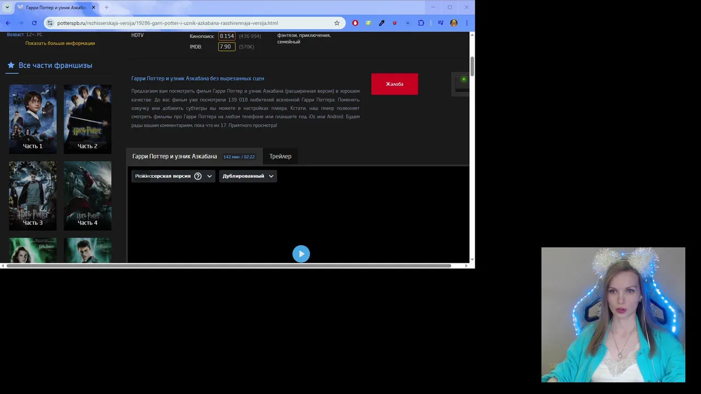This screenshot has height=394, width=701.
Task: Play the movie with the blue play button
Action: point(301,253)
